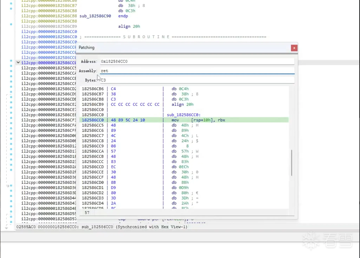Click the sub_182586CC0: label in the patching list
Viewport: 360px width, 258px height.
184,115
